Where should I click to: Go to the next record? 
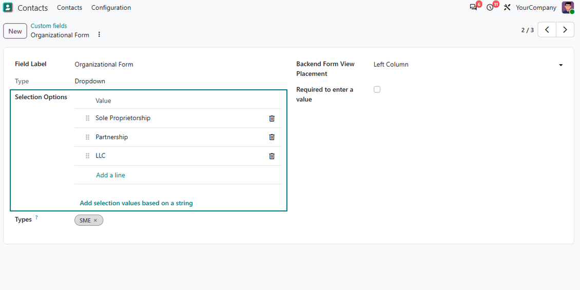click(x=565, y=30)
